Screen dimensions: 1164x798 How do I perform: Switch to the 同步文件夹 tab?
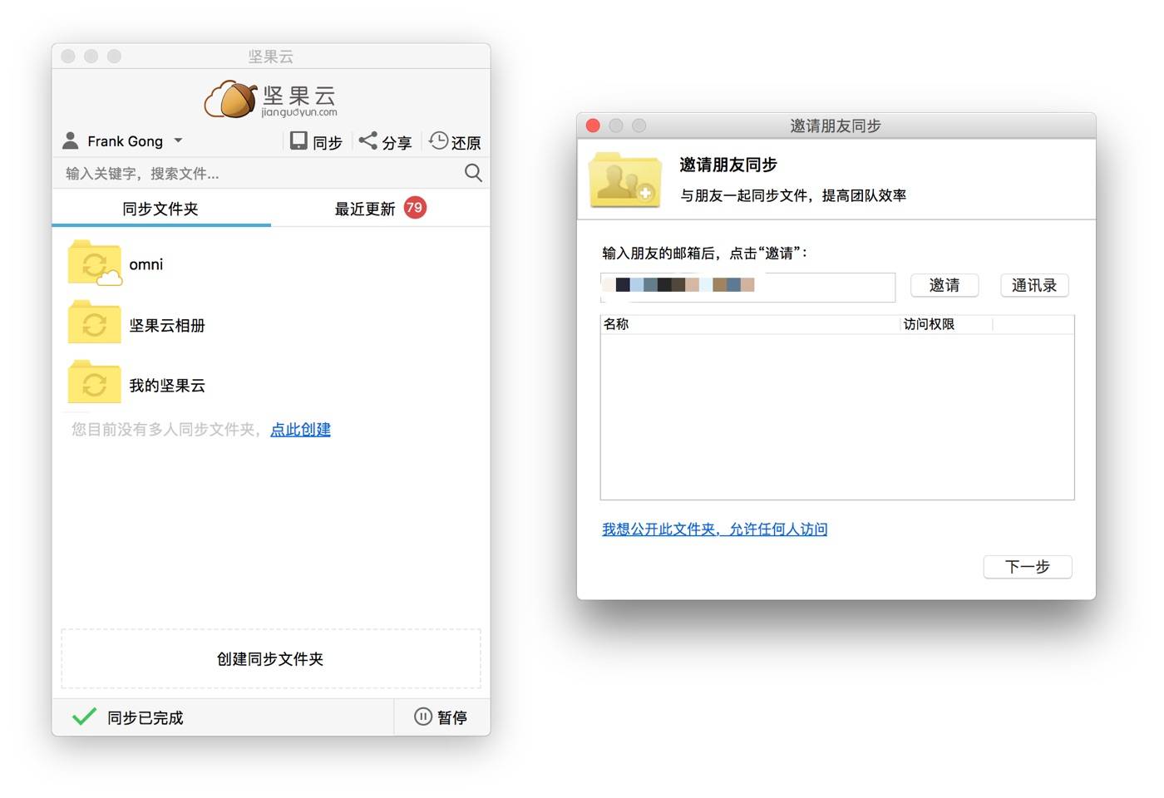160,209
